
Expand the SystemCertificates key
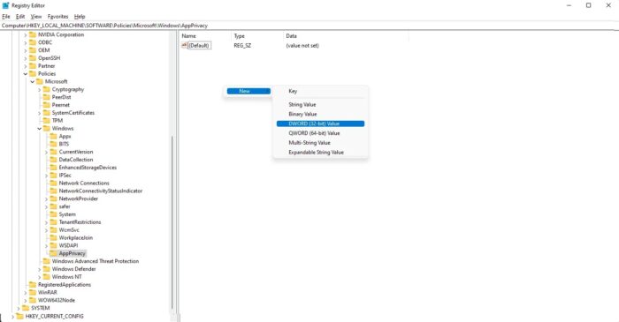tap(40, 113)
